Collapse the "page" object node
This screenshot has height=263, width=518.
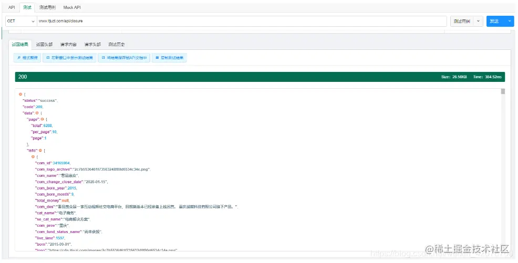[42, 120]
